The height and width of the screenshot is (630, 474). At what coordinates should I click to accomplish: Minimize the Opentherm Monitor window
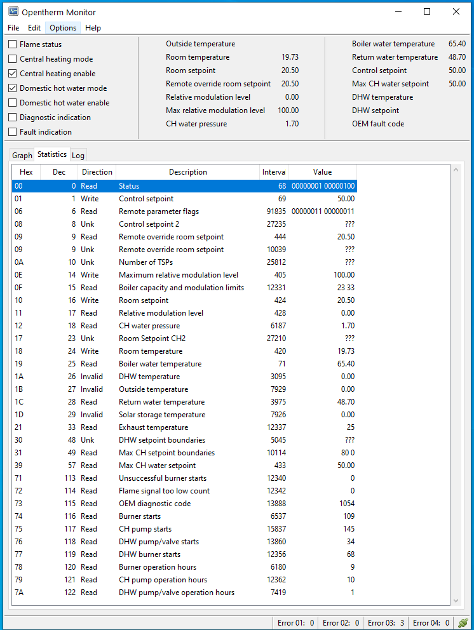point(398,11)
